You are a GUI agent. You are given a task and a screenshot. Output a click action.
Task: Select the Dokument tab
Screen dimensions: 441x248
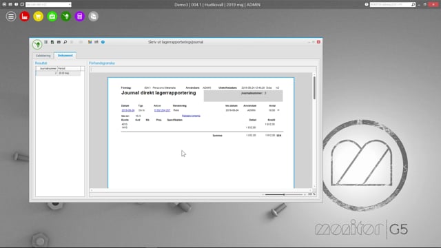tap(65, 55)
